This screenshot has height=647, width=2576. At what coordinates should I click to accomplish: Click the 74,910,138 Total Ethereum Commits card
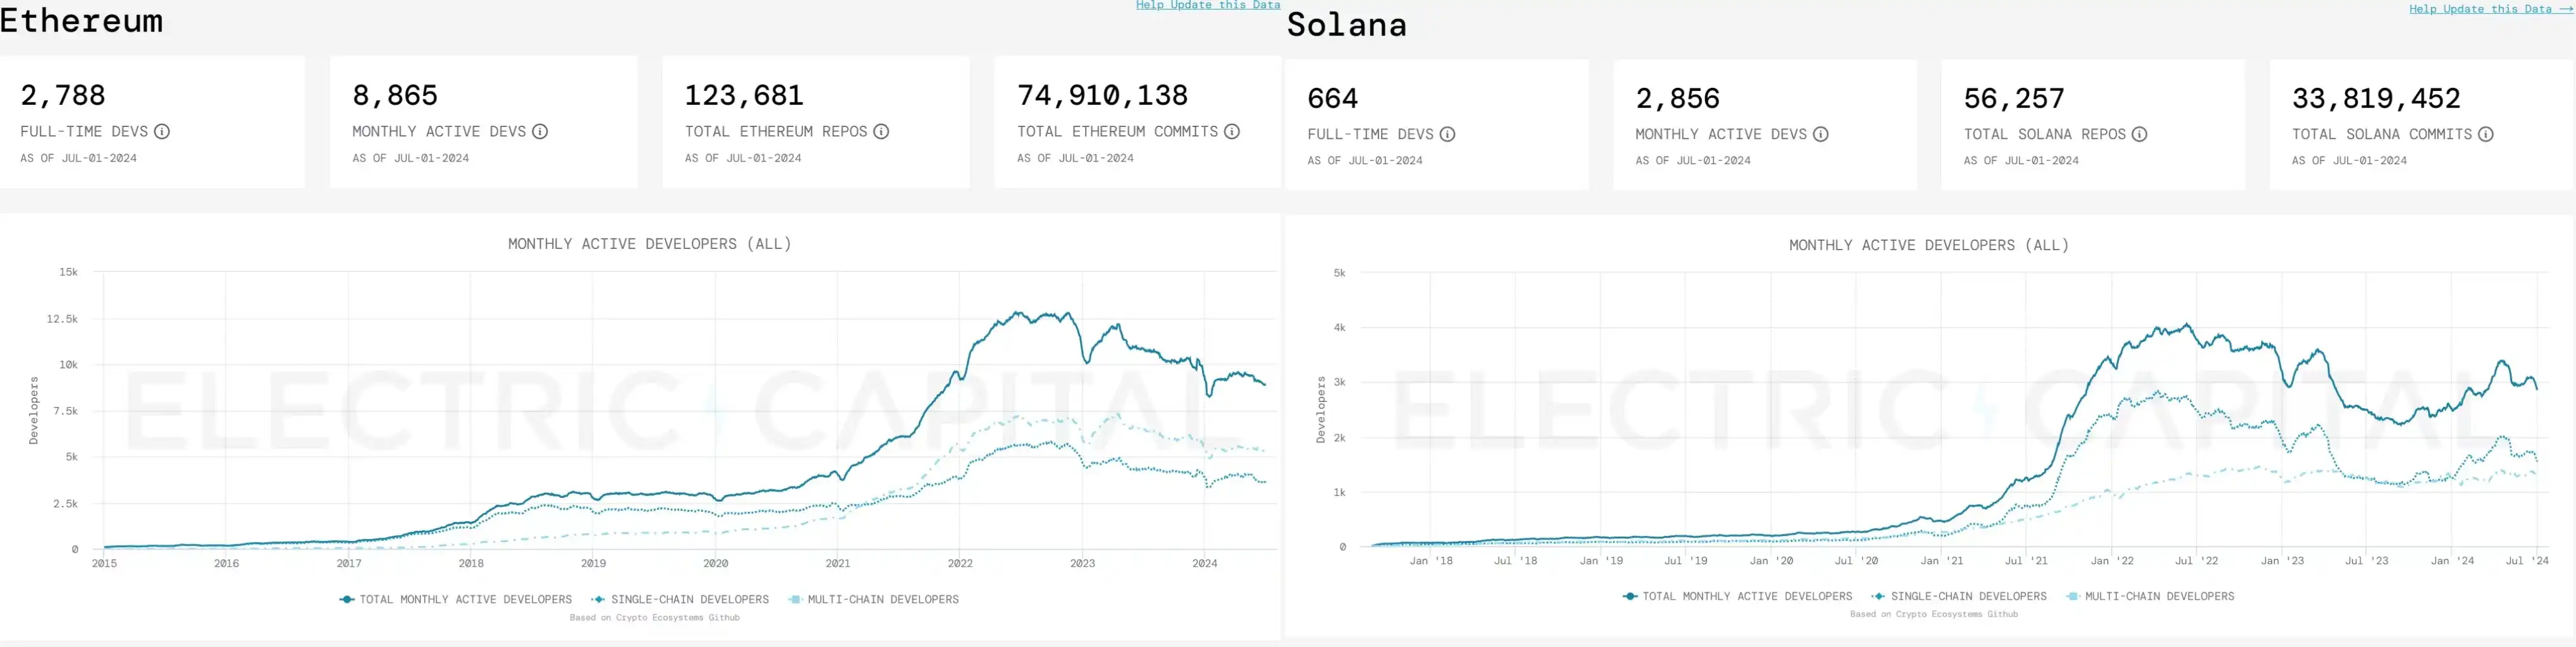tap(1137, 122)
